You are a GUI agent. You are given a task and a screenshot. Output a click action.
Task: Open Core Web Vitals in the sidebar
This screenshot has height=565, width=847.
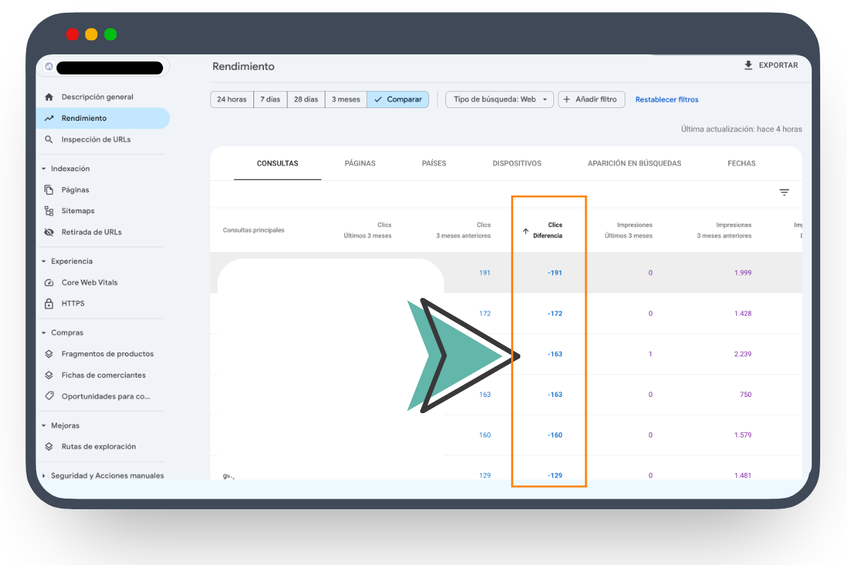pos(103,282)
